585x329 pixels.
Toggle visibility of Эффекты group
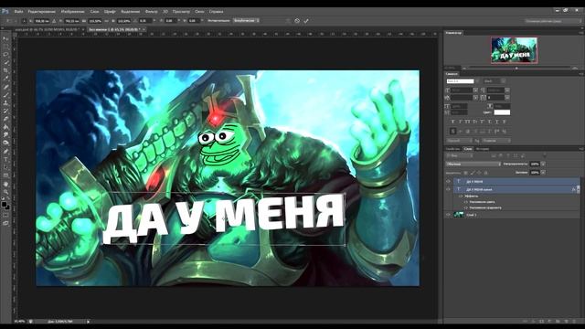point(461,196)
